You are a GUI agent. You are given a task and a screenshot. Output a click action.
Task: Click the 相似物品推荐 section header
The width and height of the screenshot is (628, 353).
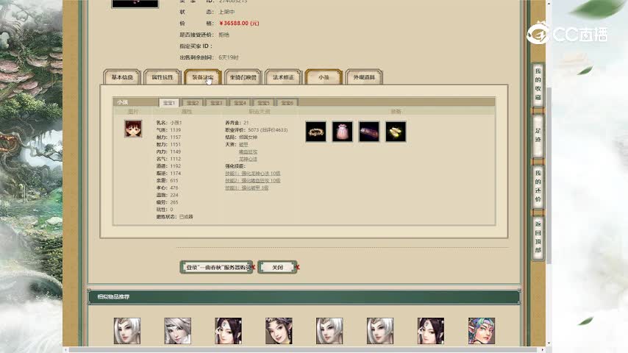[304, 297]
